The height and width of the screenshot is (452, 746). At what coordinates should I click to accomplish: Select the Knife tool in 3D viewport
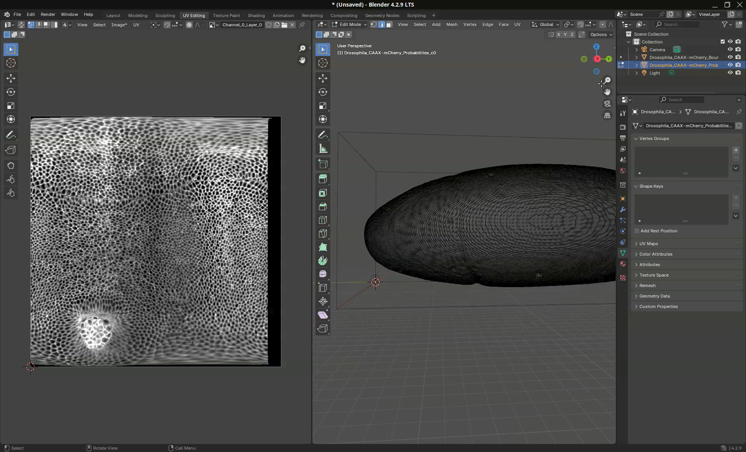coord(323,234)
